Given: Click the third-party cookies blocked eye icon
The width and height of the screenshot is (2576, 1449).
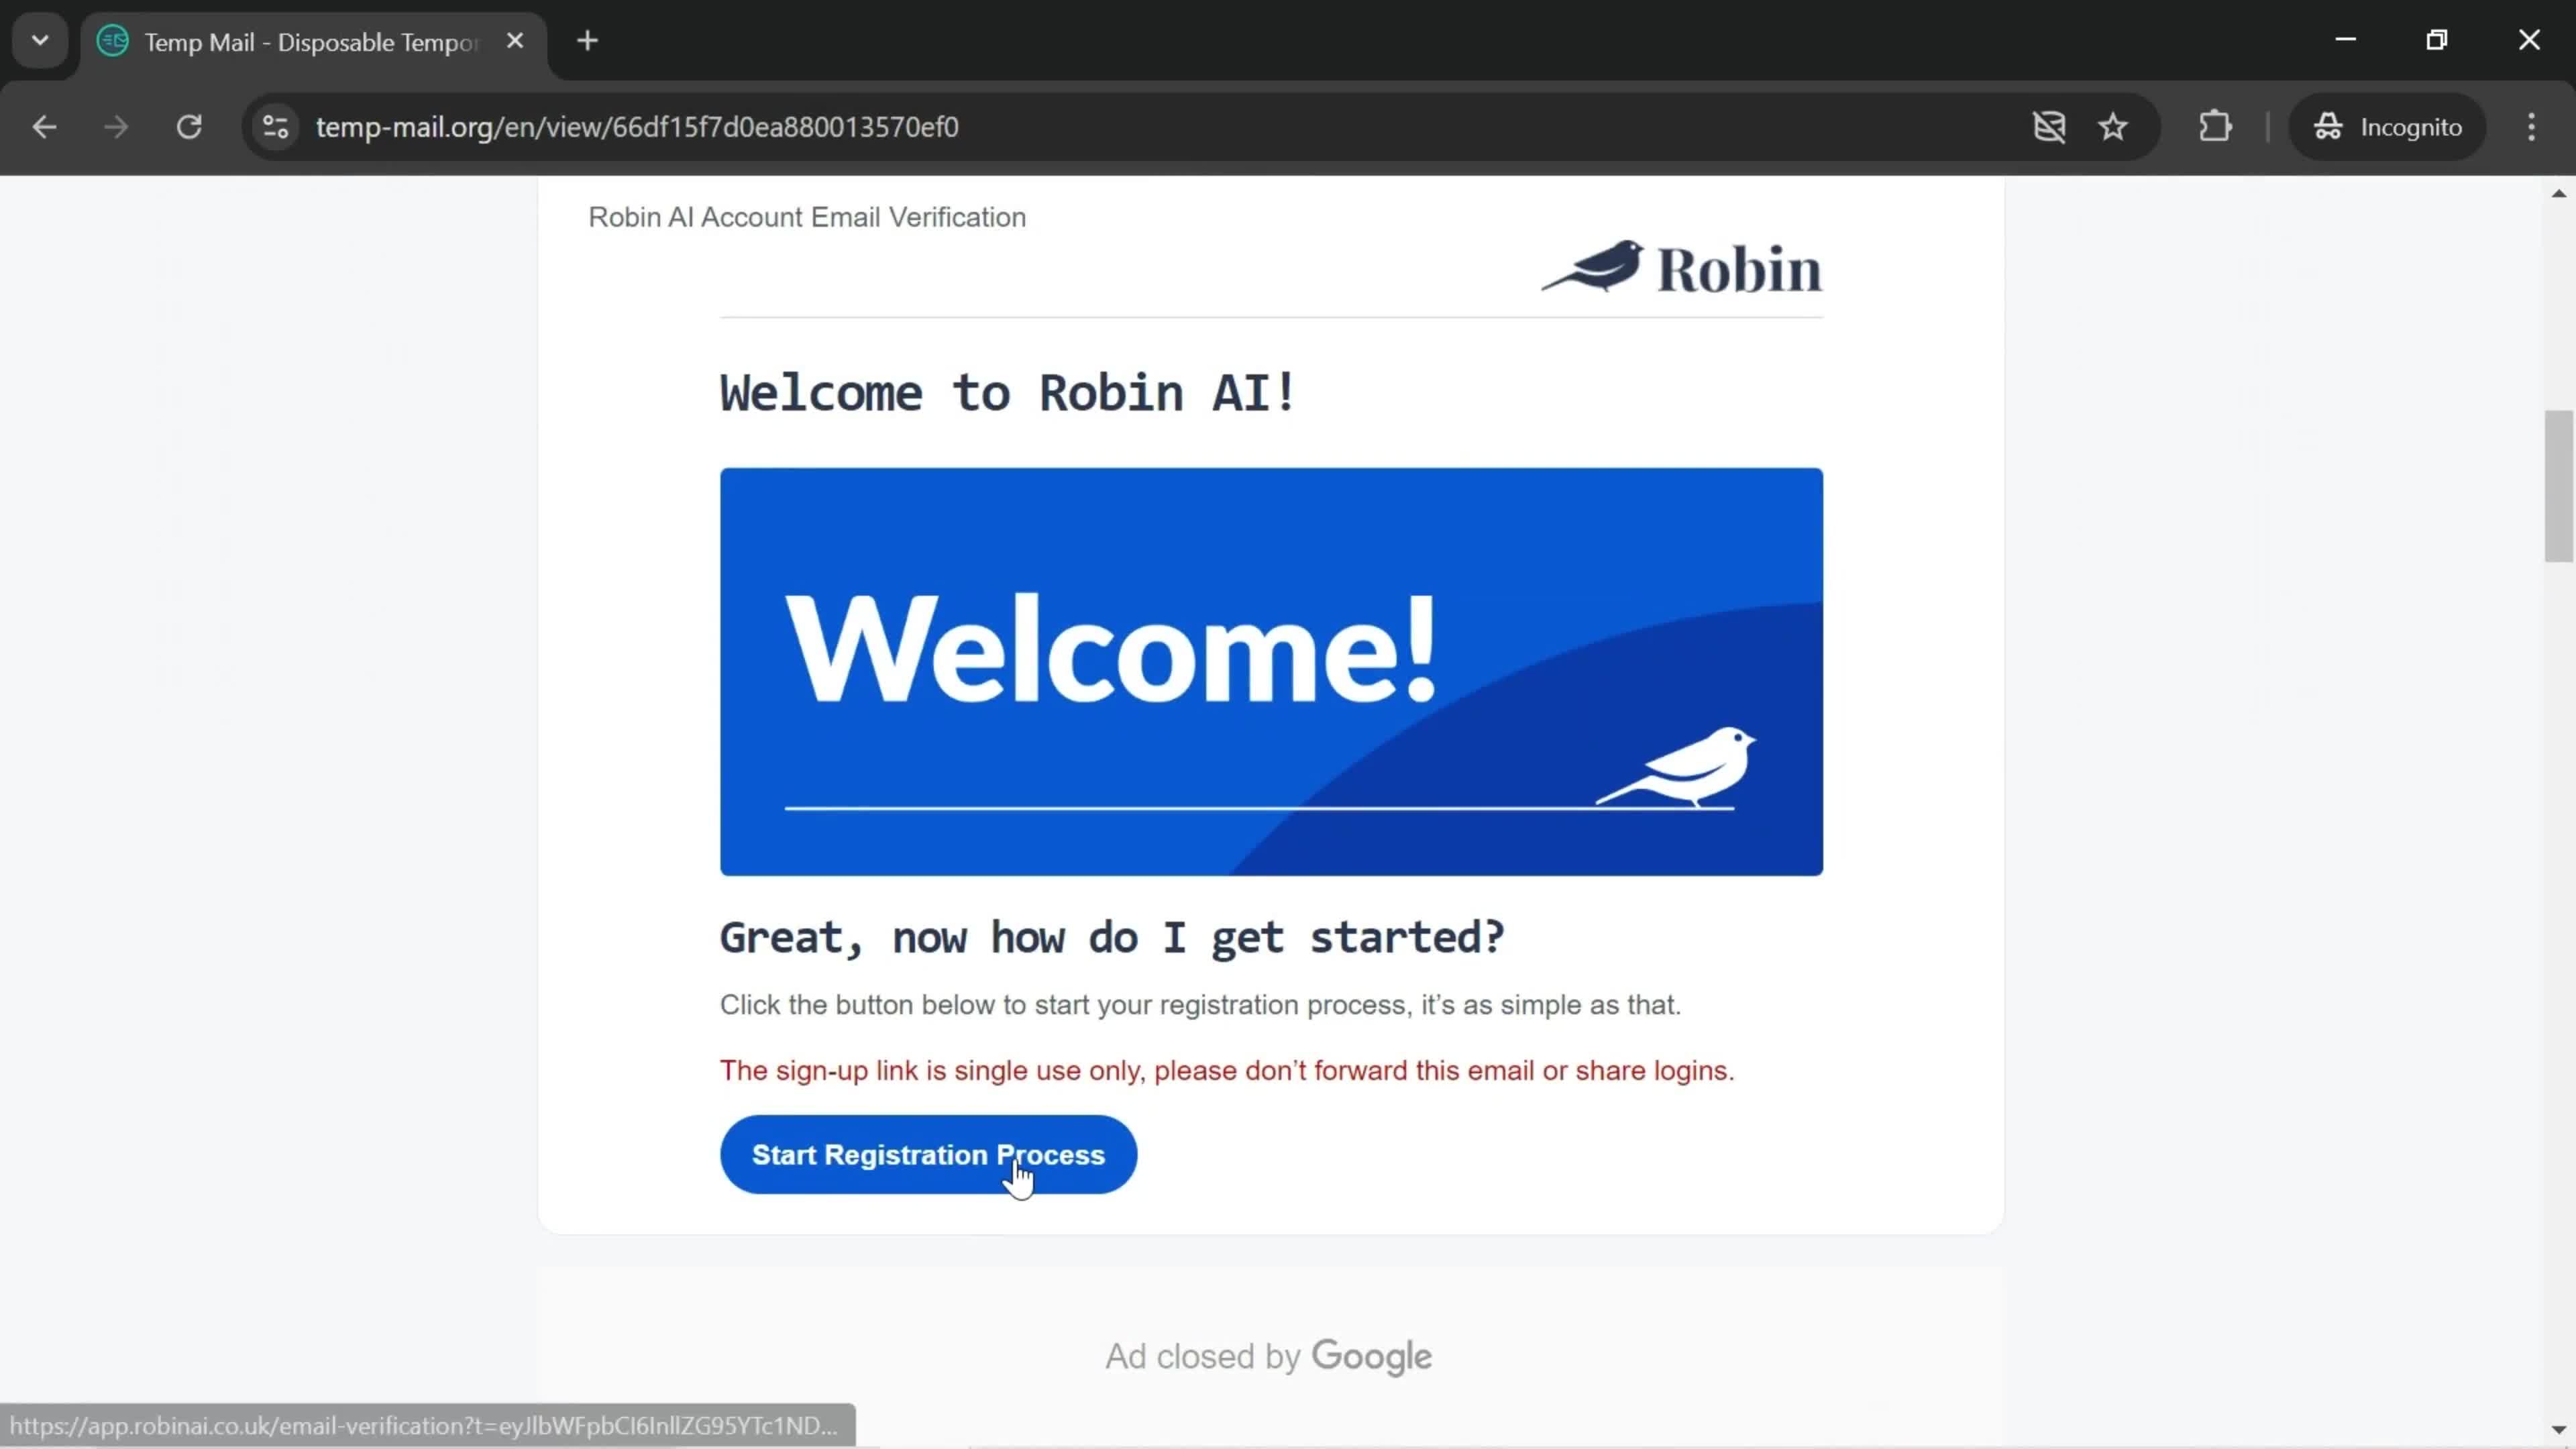Looking at the screenshot, I should point(2049,127).
